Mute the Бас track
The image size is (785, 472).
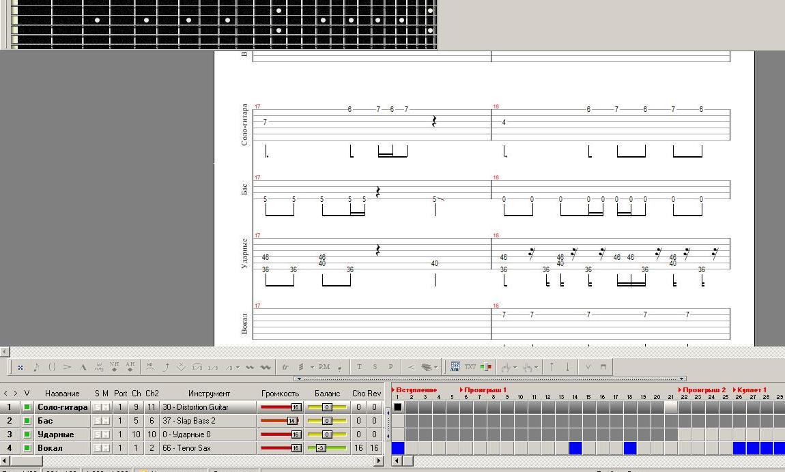point(106,421)
